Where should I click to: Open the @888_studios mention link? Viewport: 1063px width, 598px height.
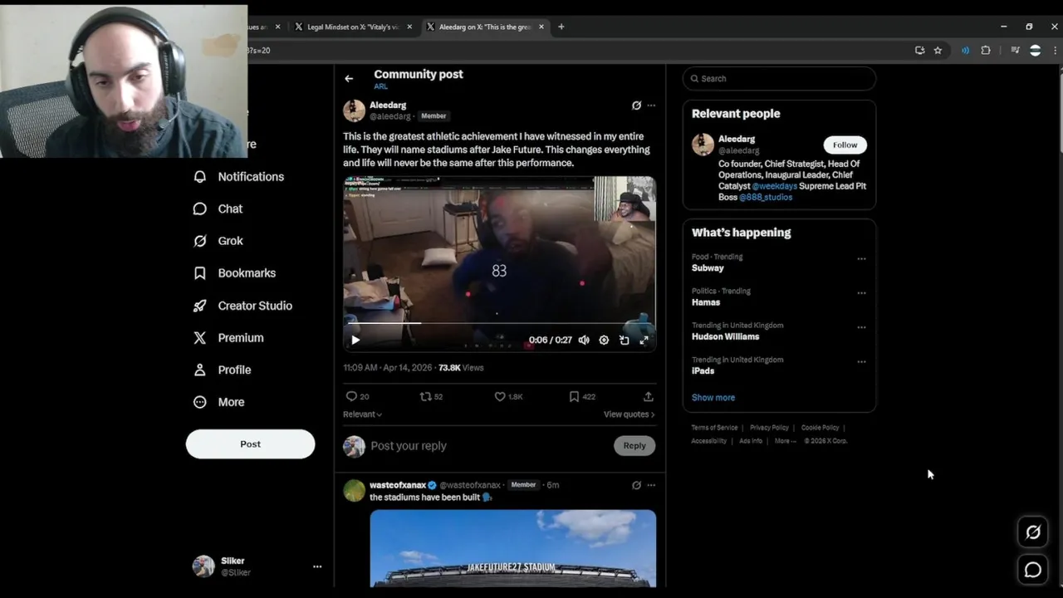click(766, 197)
